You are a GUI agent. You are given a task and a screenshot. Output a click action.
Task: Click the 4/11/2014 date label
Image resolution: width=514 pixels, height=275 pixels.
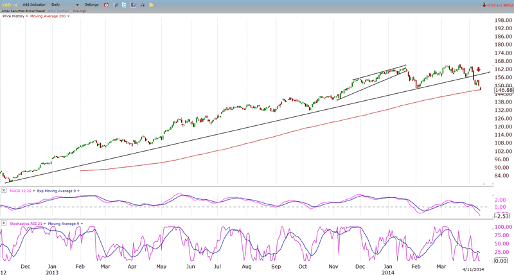473,269
